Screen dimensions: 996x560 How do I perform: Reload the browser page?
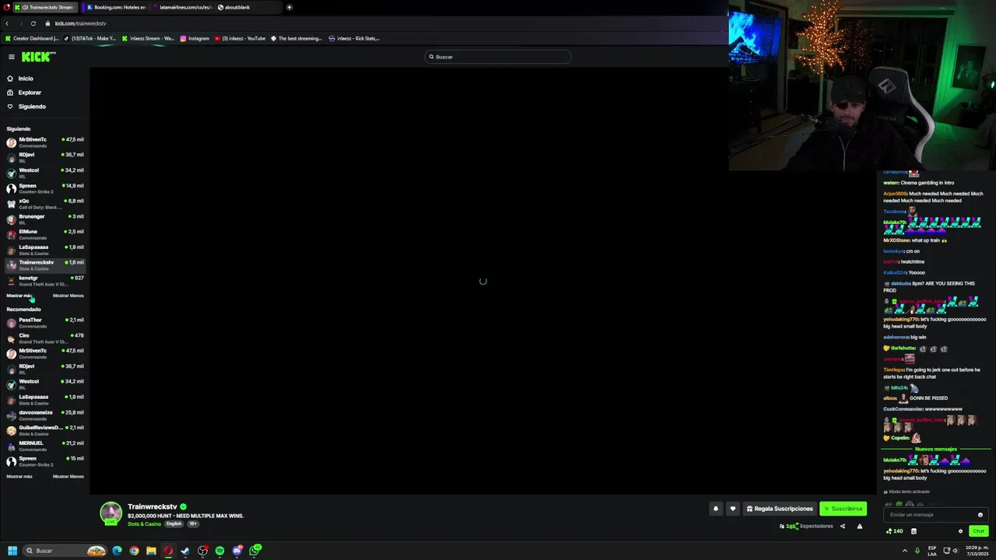(33, 23)
